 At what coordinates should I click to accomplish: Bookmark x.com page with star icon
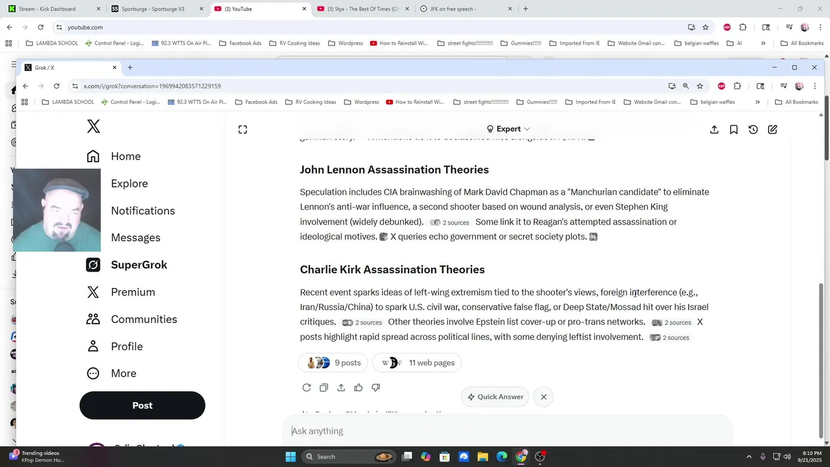pyautogui.click(x=700, y=86)
